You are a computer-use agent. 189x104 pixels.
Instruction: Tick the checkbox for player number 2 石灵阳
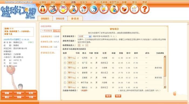[x=65, y=58]
